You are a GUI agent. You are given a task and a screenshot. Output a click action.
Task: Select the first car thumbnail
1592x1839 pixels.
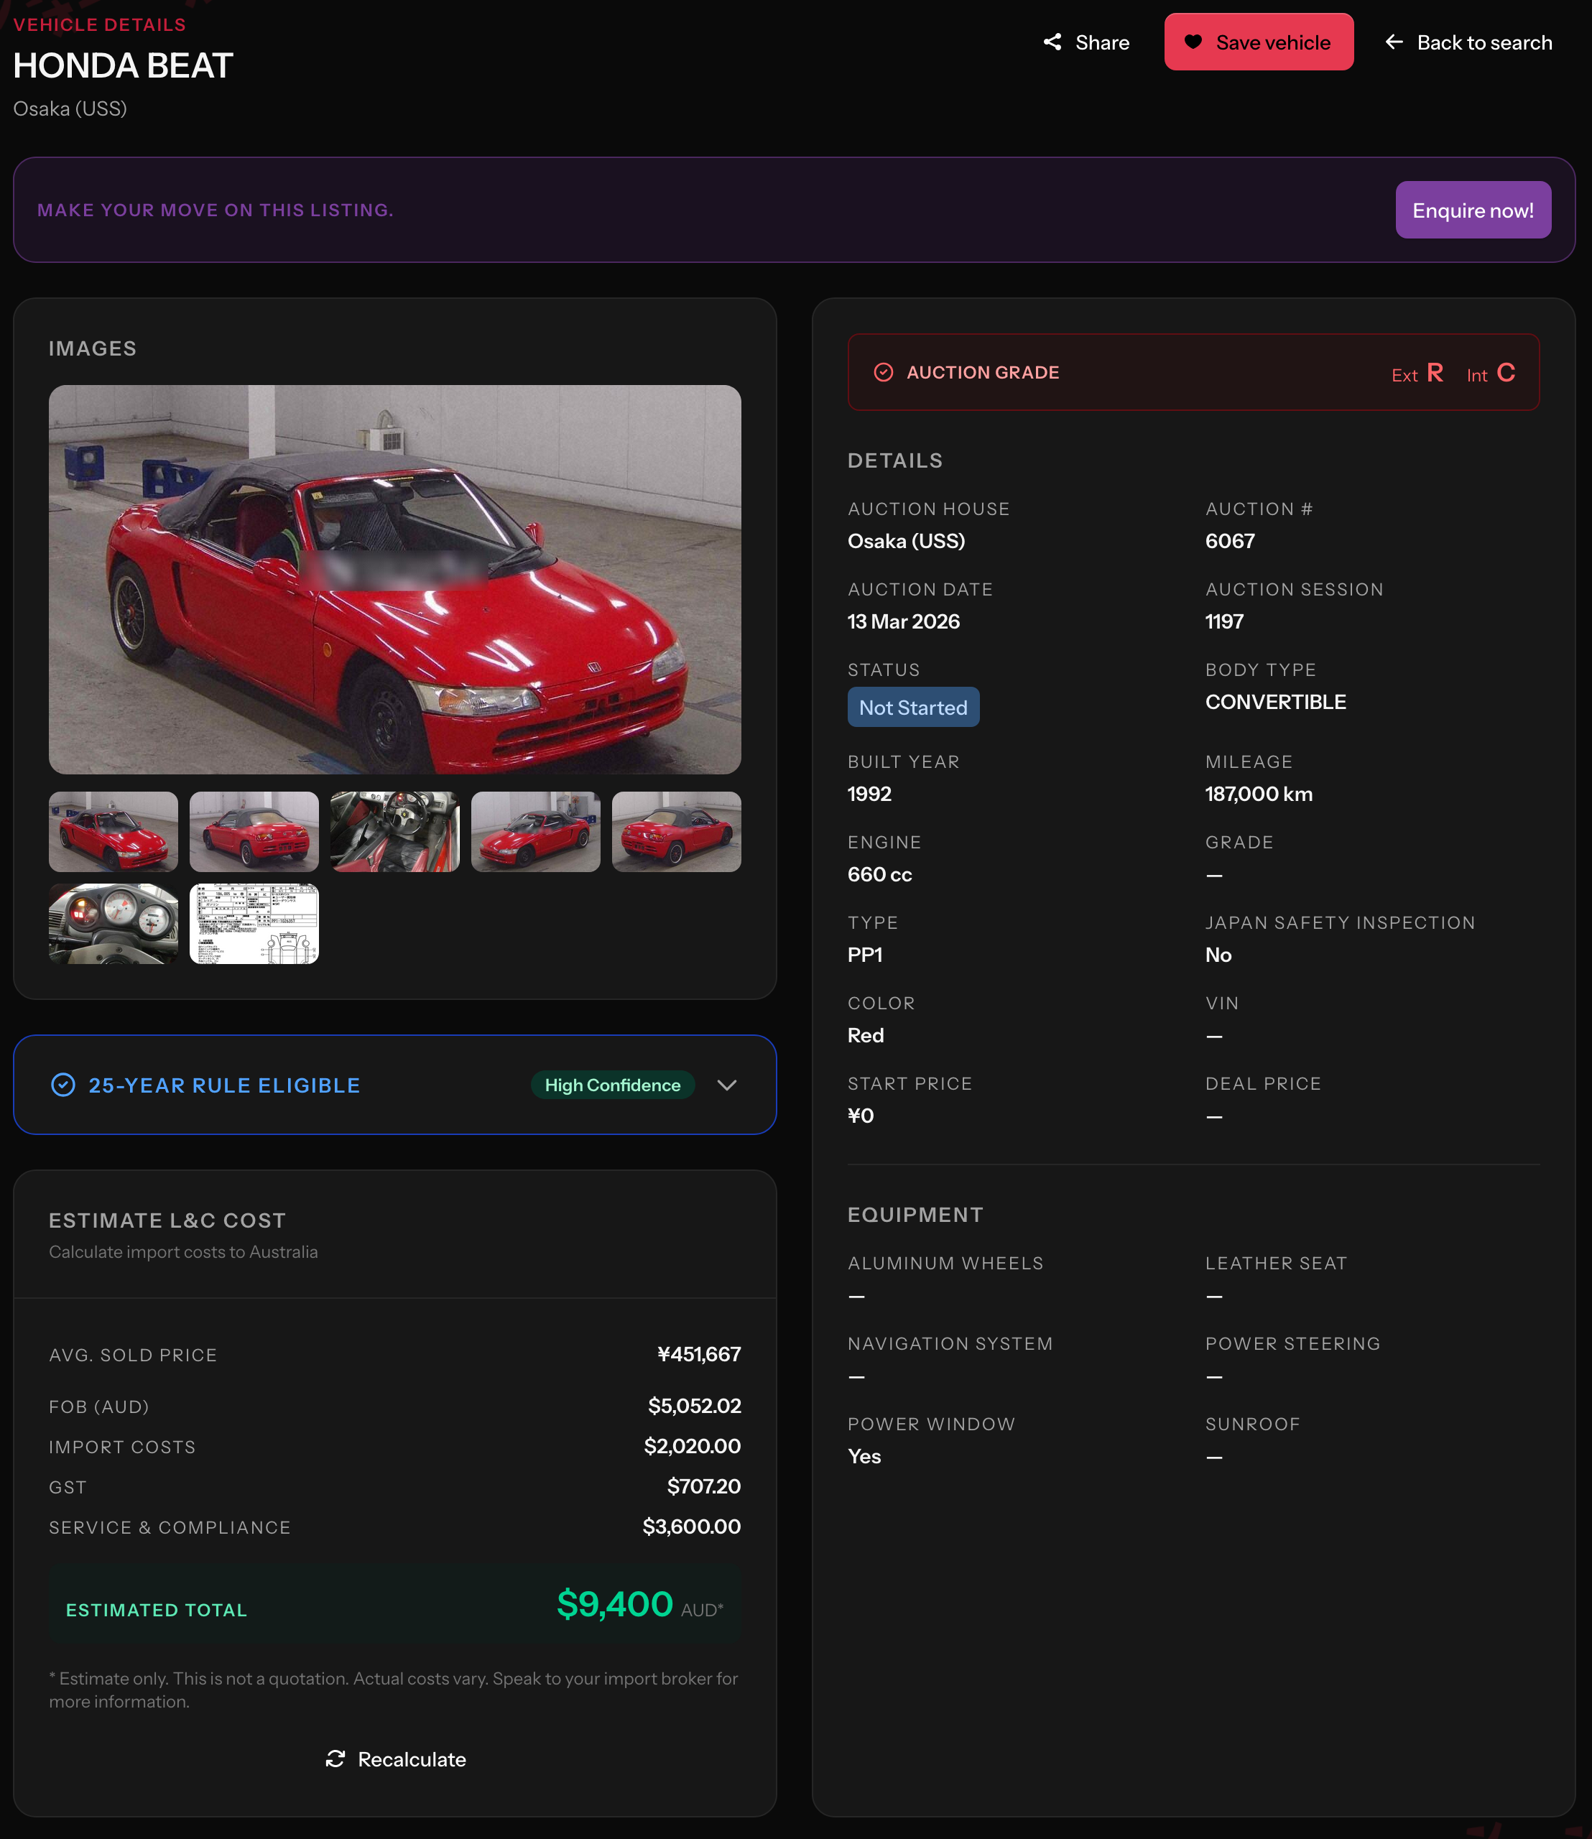pyautogui.click(x=113, y=832)
